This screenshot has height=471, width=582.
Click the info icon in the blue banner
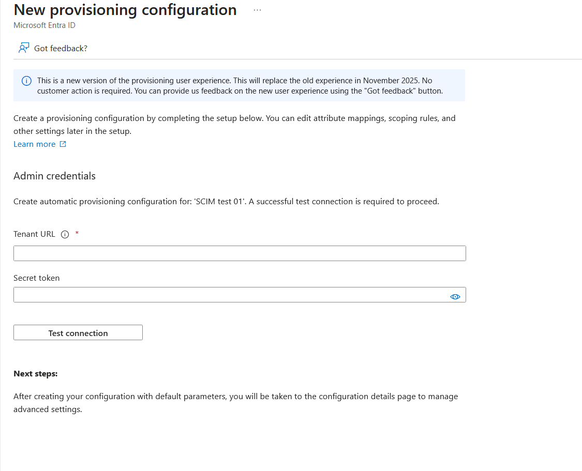(x=26, y=81)
